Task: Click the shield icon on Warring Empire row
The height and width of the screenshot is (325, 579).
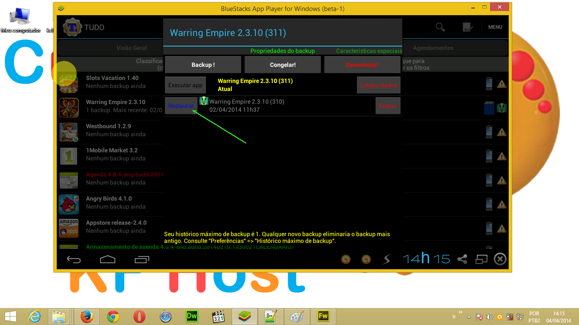Action: [502, 107]
